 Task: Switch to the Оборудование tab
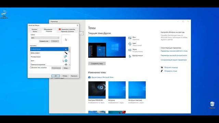coord(48,29)
